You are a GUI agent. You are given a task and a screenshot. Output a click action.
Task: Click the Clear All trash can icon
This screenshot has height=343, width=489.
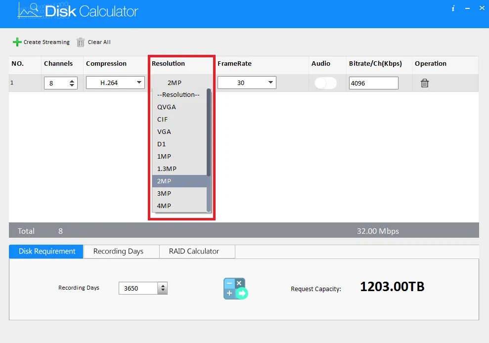click(x=81, y=43)
